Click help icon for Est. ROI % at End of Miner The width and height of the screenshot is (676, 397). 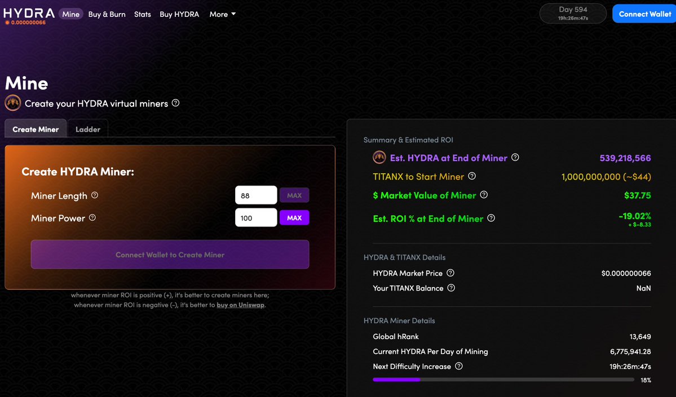[x=491, y=218]
